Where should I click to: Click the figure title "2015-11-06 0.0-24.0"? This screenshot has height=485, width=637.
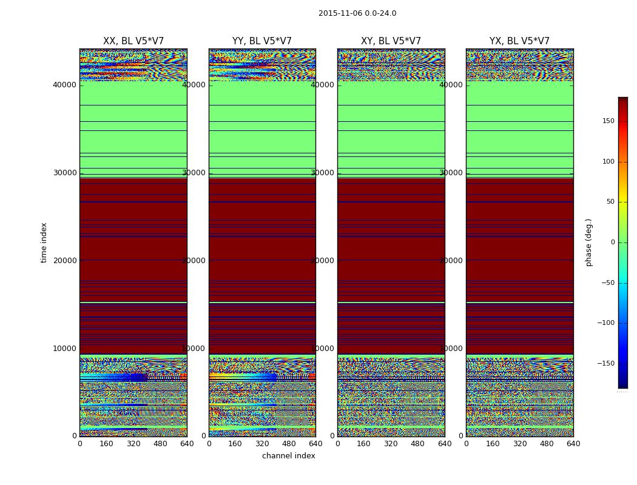coord(357,13)
